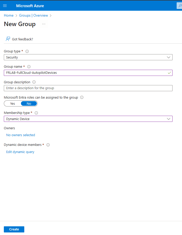Click info icon beside Group description
Image resolution: width=182 pixels, height=235 pixels.
click(34, 82)
